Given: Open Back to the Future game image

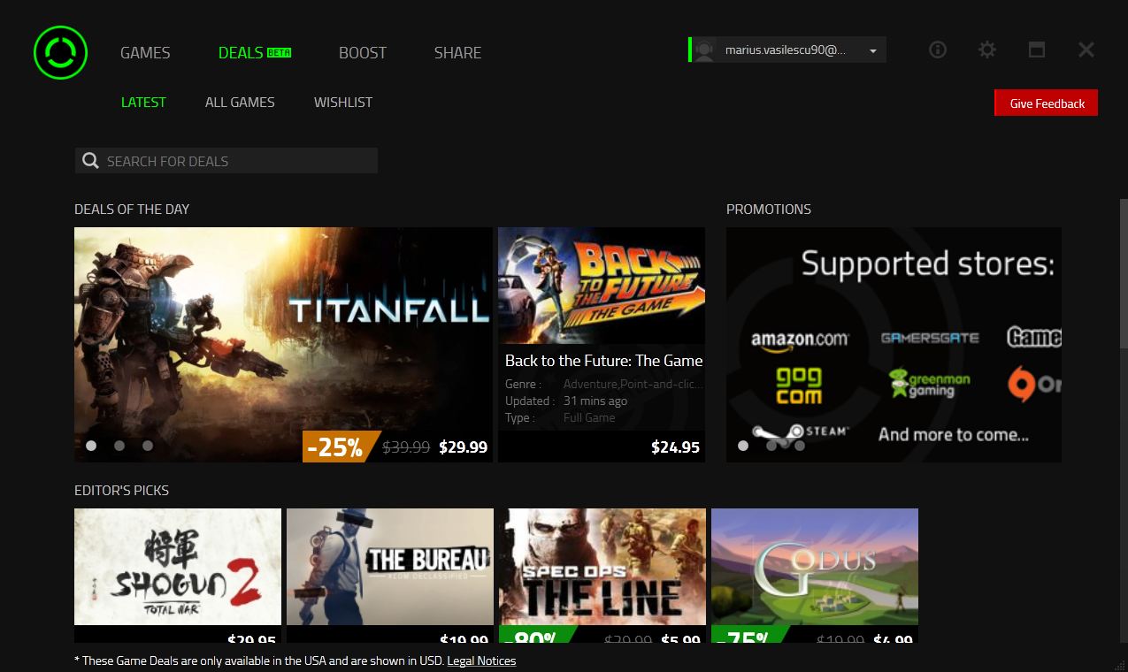Looking at the screenshot, I should (x=602, y=285).
